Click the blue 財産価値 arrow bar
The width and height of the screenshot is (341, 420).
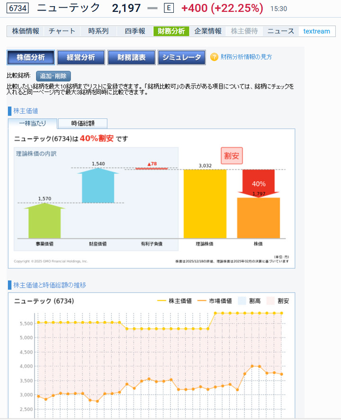98,185
